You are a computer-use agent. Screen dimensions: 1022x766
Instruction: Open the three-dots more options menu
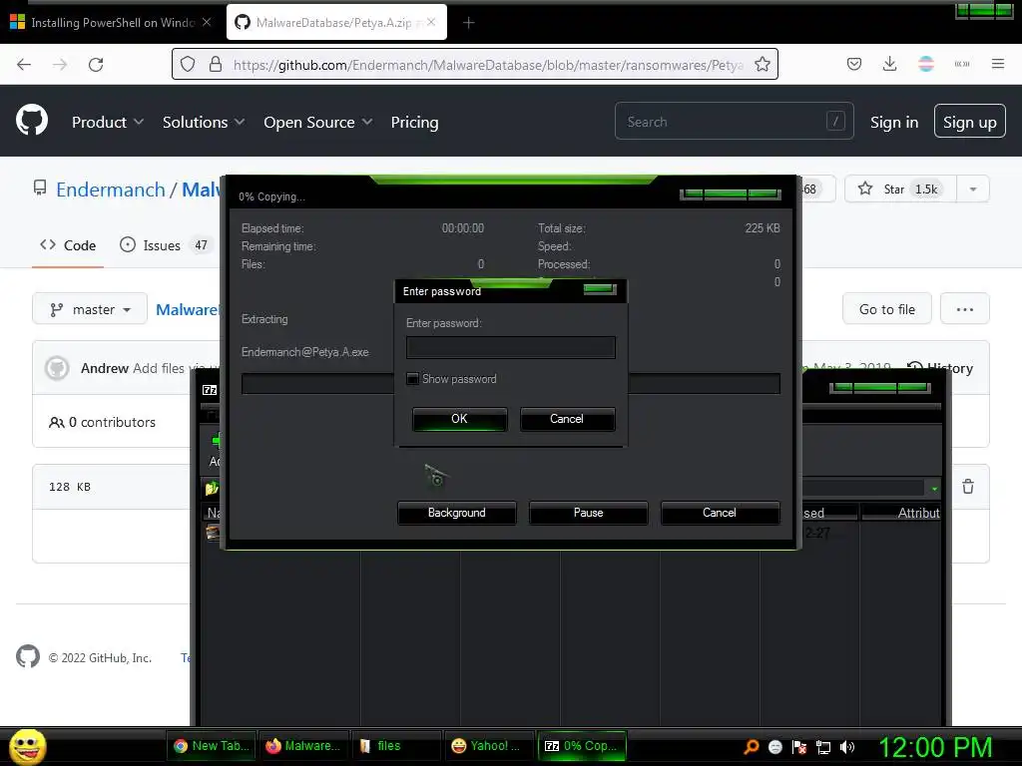[x=965, y=309]
